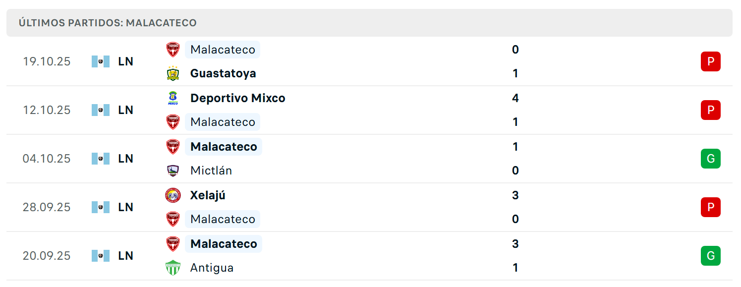Open the Deportivo Mixco team link
The image size is (741, 287).
pos(238,98)
